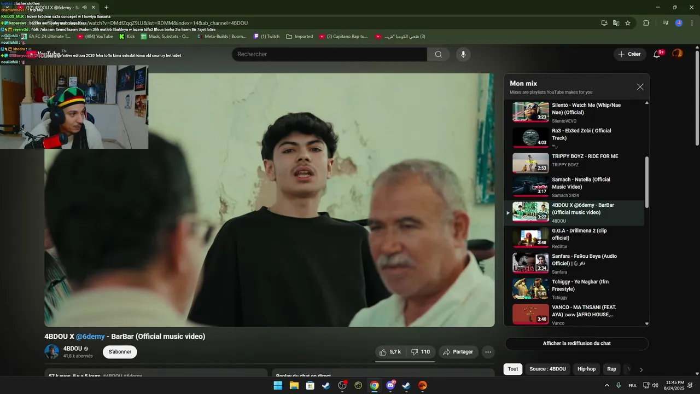Open volume control in system tray
The width and height of the screenshot is (700, 394).
[655, 385]
